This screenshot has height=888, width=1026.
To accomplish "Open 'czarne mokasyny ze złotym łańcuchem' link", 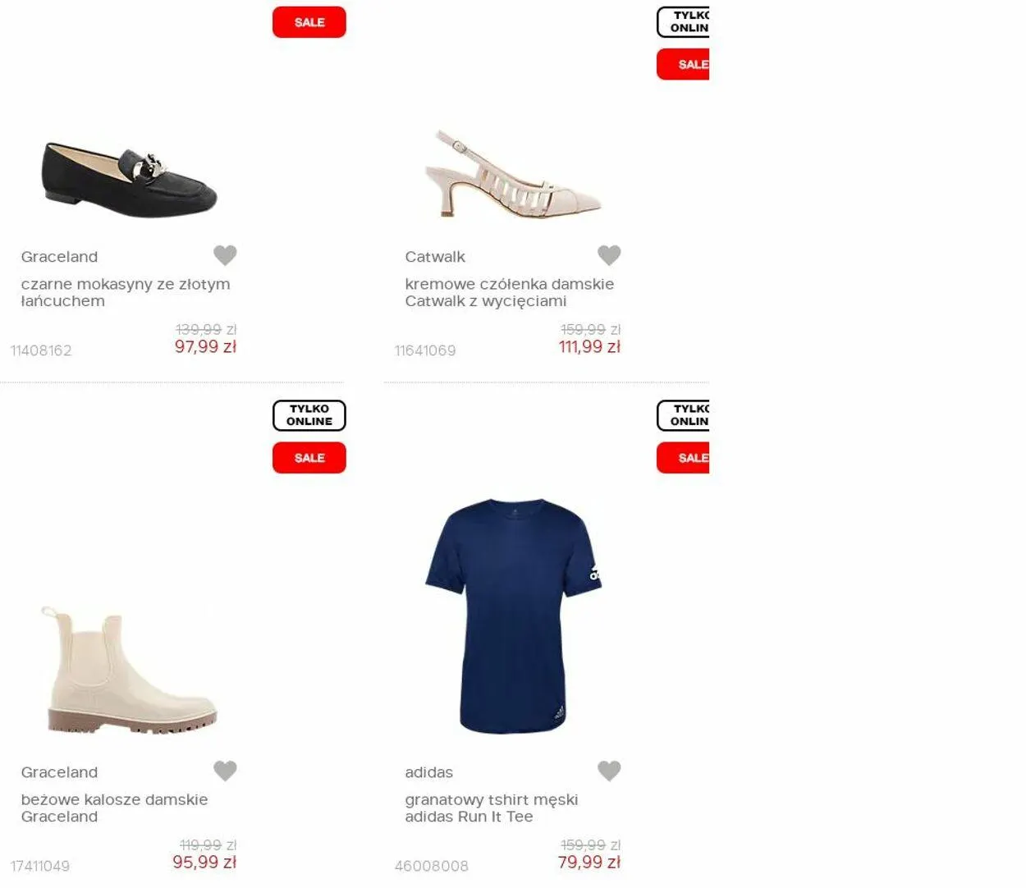I will tap(126, 292).
